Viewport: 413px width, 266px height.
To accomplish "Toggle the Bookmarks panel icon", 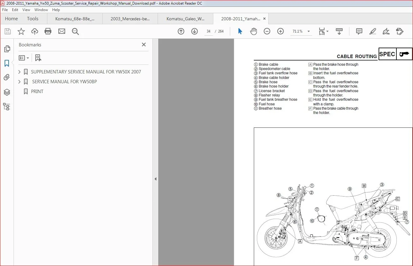I will (7, 63).
